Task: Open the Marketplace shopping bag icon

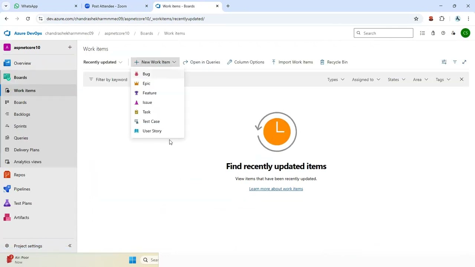Action: coord(433,33)
